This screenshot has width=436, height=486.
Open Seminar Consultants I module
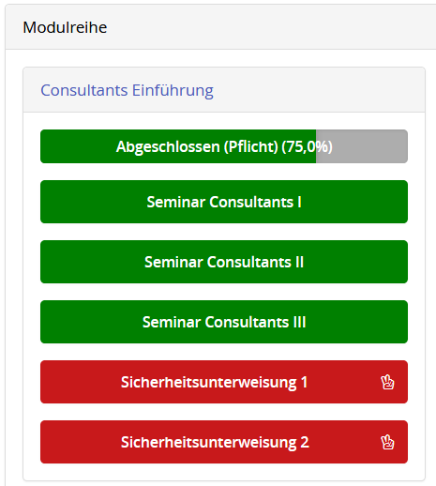(x=224, y=202)
